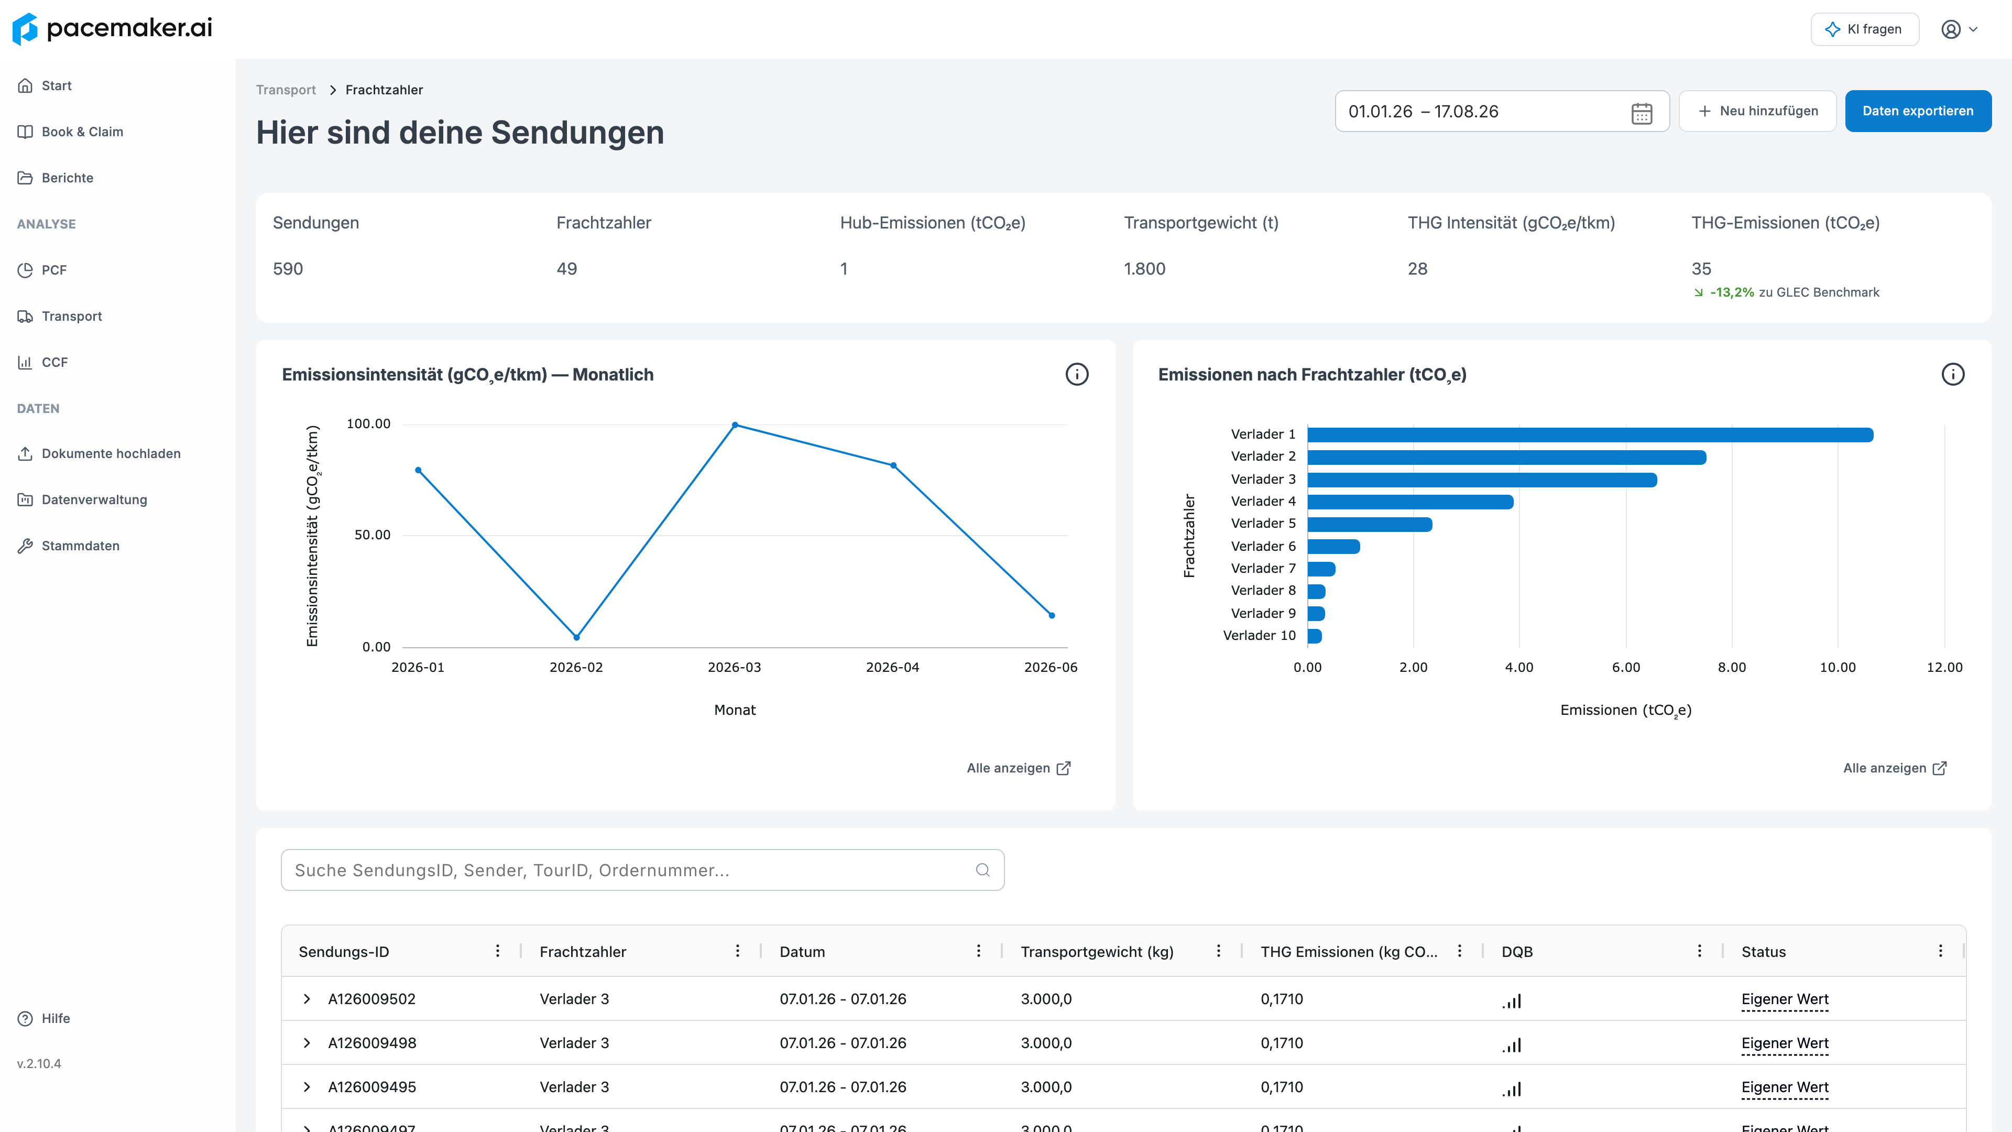Image resolution: width=2012 pixels, height=1132 pixels.
Task: Click the pacemaker.ai logo
Action: (x=113, y=29)
